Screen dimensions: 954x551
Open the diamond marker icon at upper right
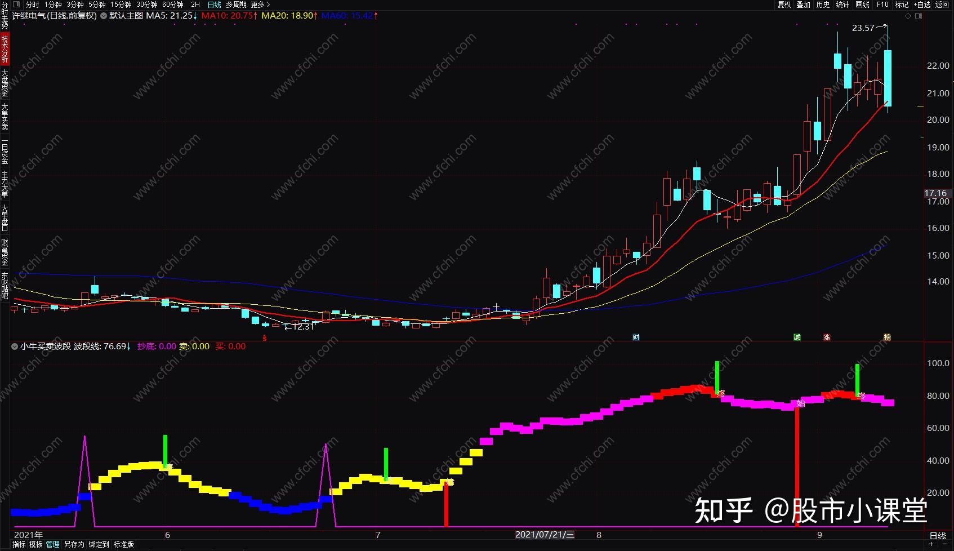click(x=908, y=16)
